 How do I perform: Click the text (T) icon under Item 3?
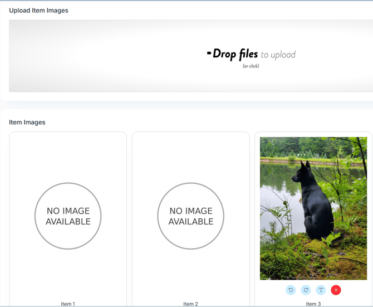pyautogui.click(x=321, y=290)
